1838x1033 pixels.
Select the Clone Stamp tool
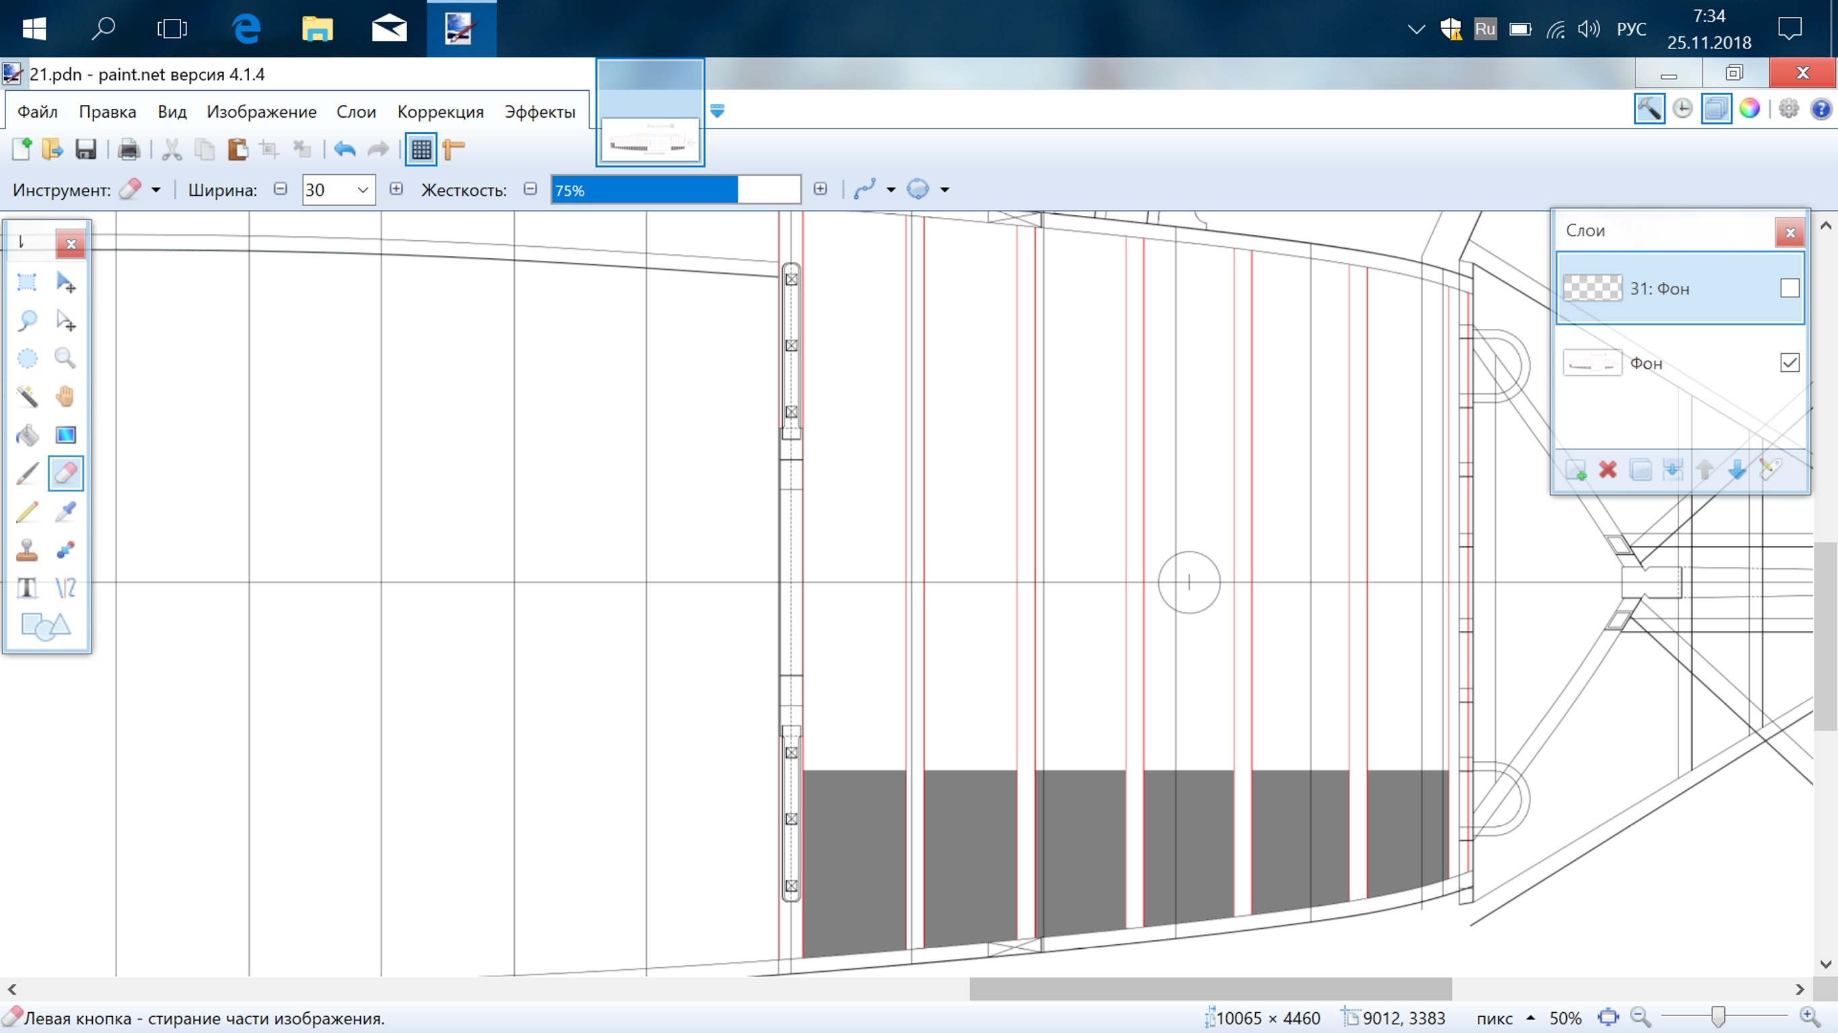pos(27,549)
